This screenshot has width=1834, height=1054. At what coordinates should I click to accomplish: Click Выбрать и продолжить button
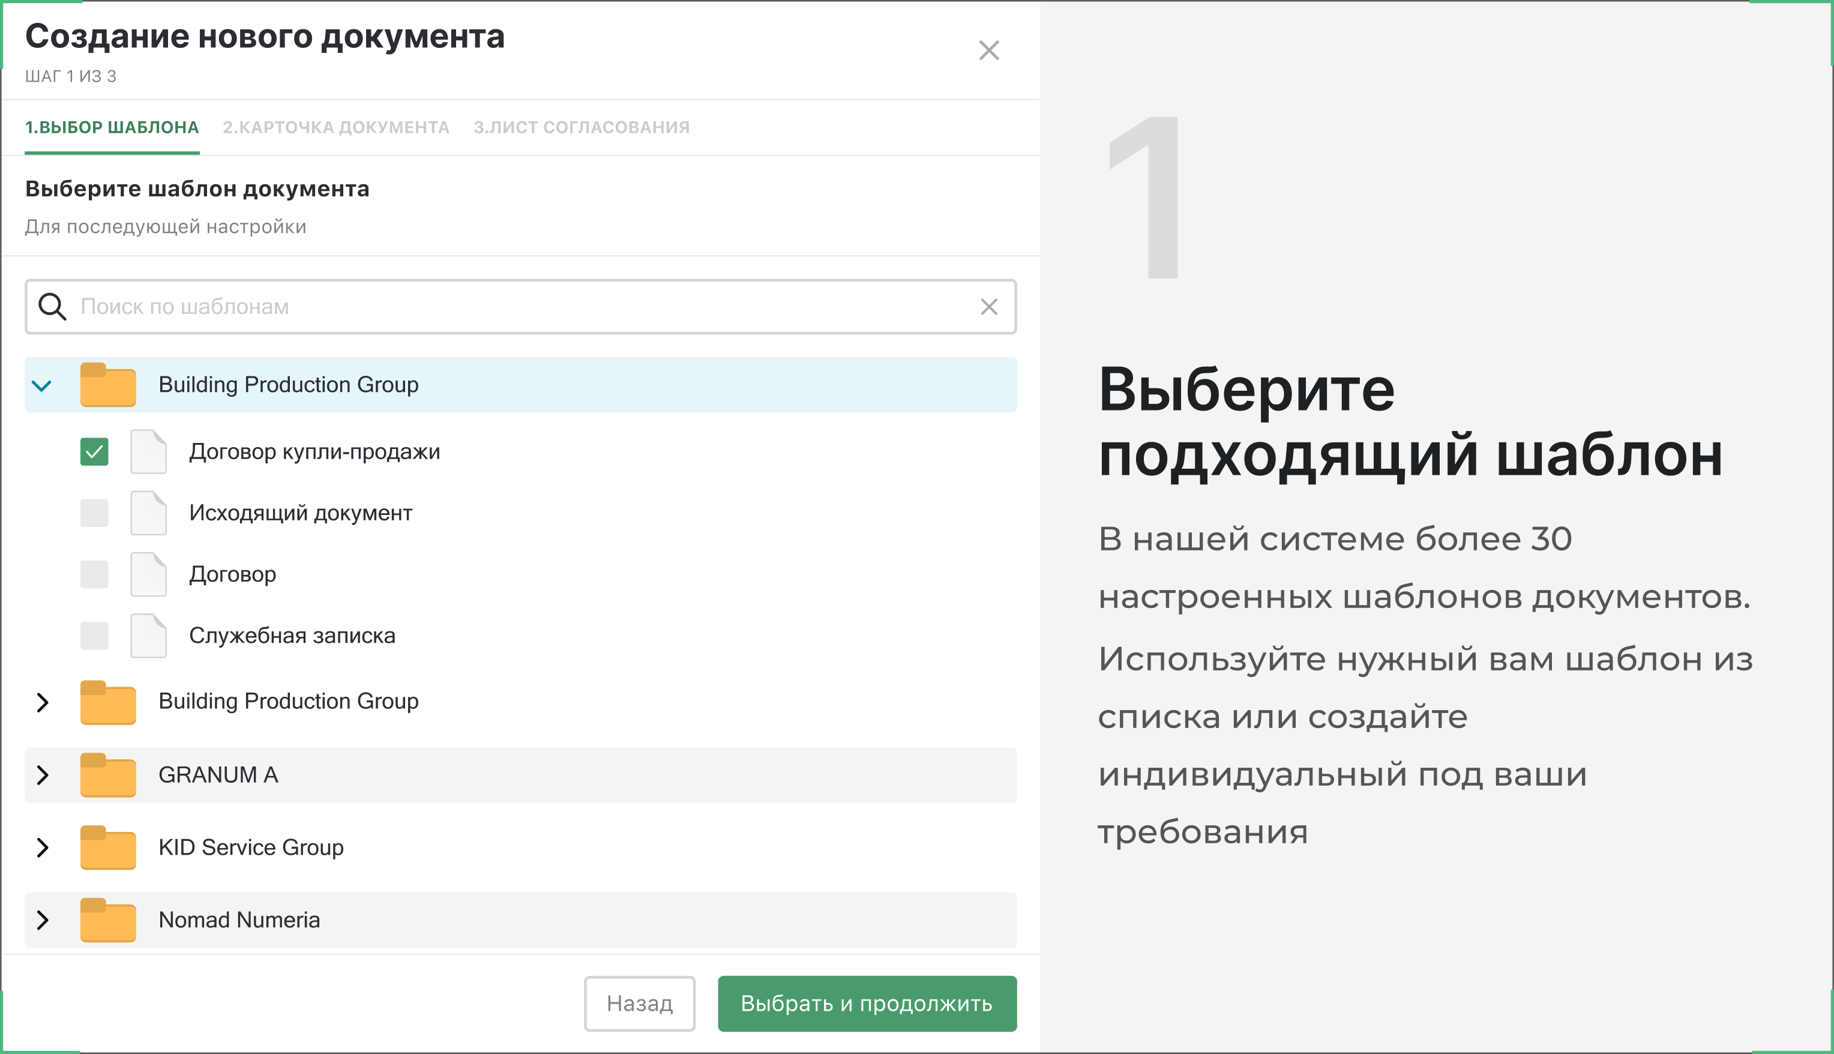pos(867,1004)
